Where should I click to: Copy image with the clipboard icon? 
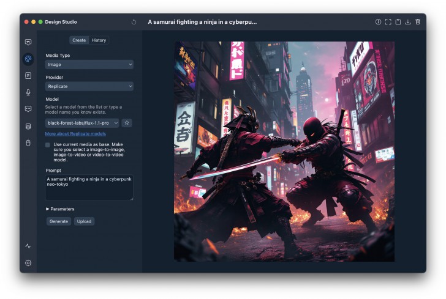click(398, 22)
